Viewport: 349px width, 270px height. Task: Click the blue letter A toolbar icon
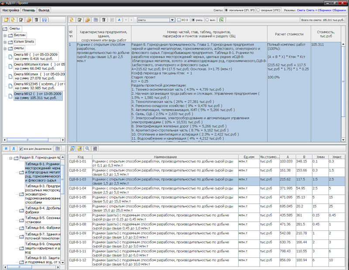119,20
